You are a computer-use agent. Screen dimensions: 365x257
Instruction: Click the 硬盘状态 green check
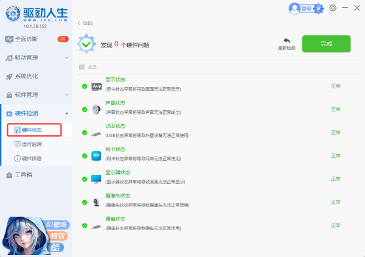coord(85,225)
